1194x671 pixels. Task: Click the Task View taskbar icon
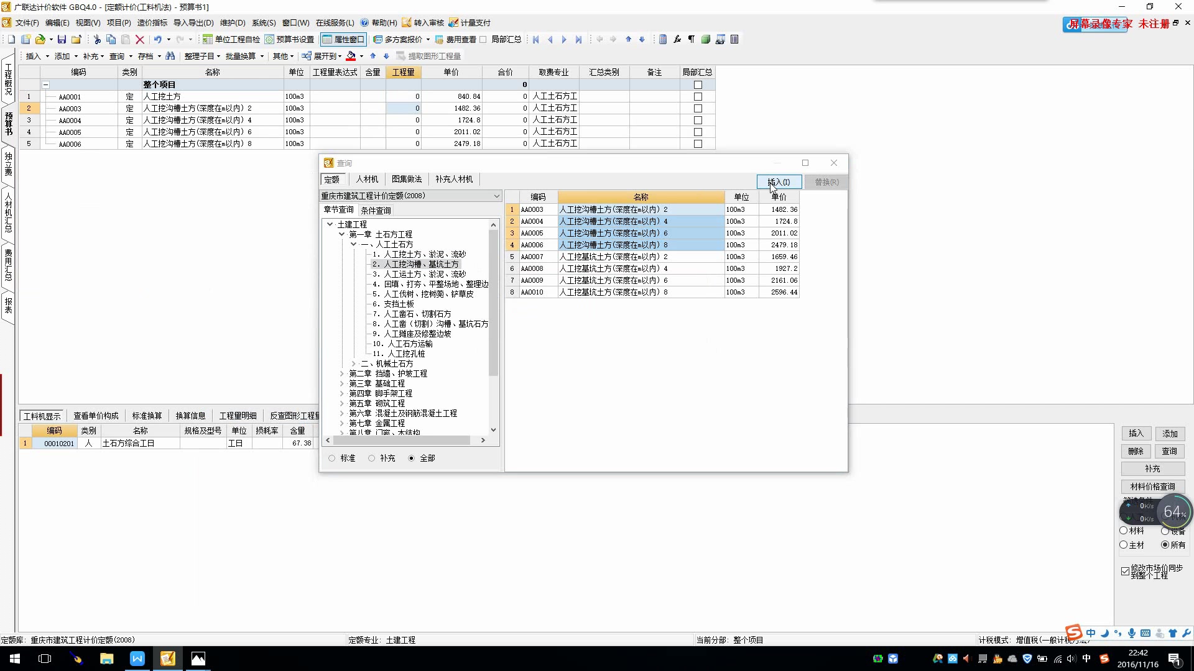45,659
